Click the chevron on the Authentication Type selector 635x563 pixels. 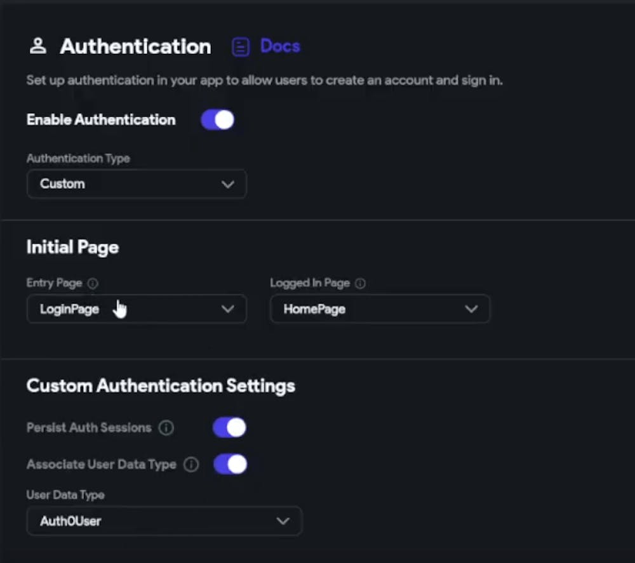pyautogui.click(x=229, y=184)
